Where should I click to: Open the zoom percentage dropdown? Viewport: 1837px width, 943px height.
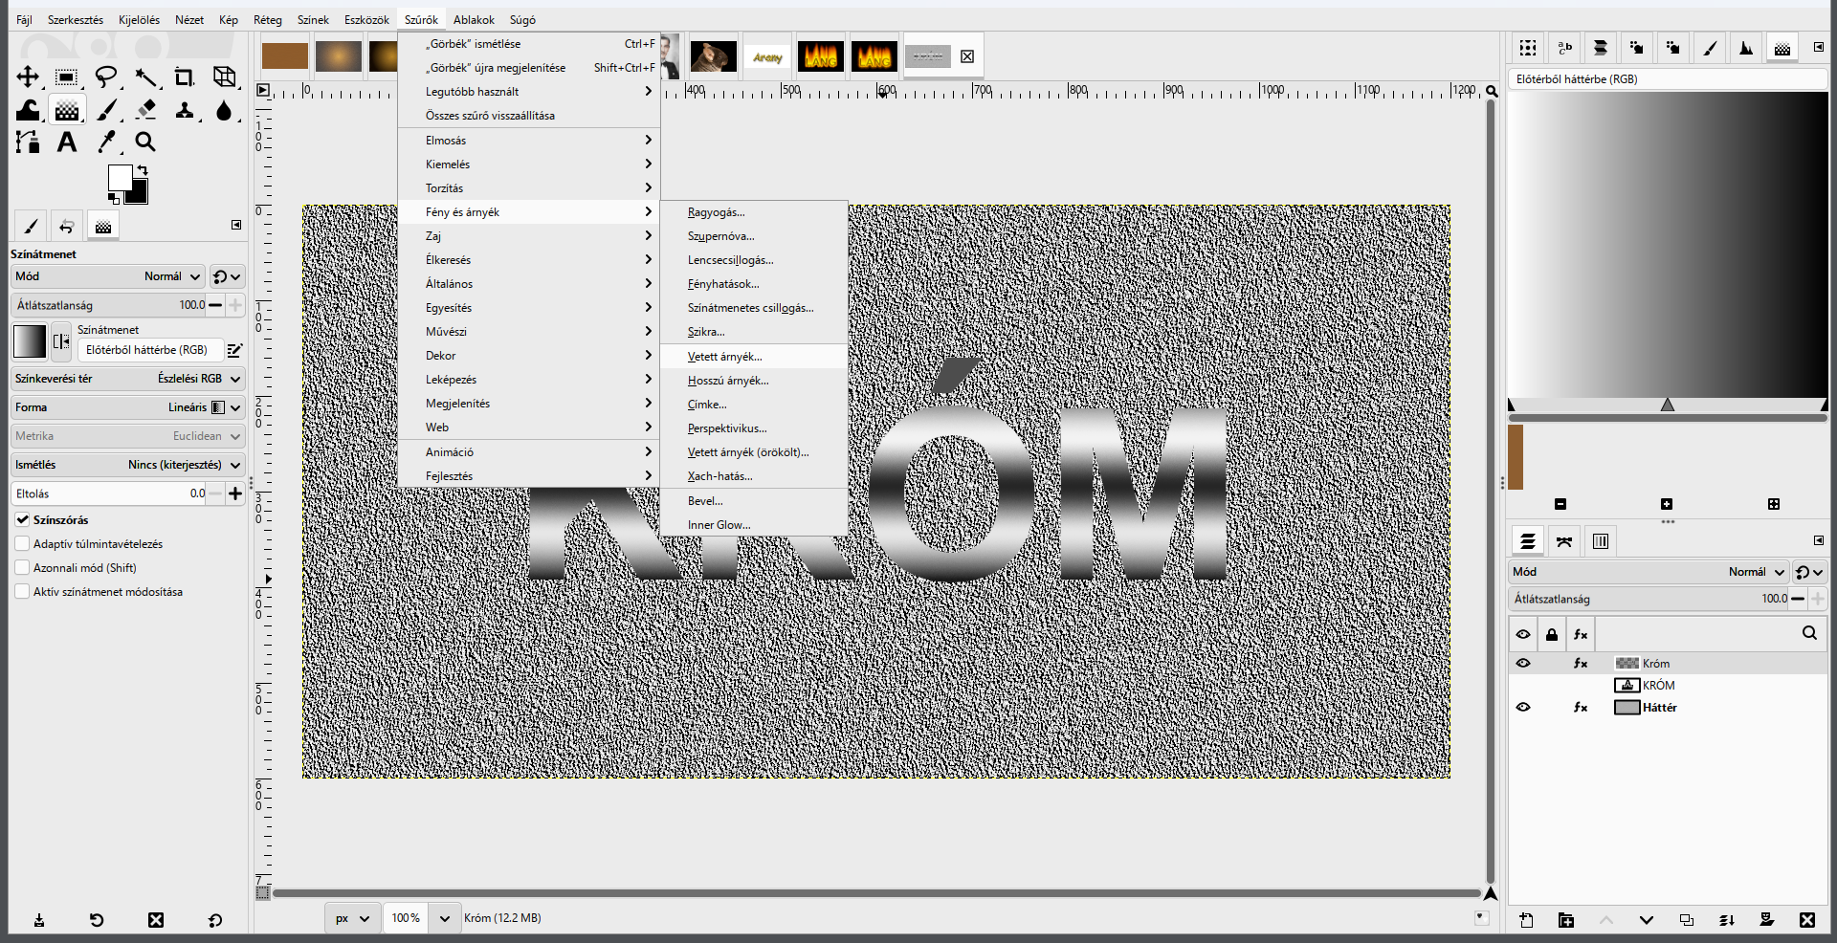tap(444, 918)
